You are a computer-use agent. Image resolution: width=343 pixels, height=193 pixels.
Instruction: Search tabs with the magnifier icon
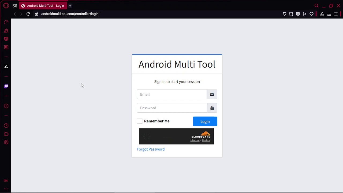[x=316, y=6]
